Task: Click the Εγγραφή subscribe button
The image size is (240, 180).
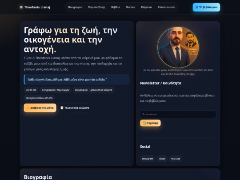Action: [150, 123]
